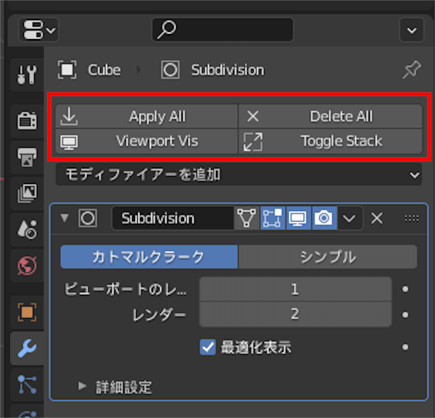Image resolution: width=435 pixels, height=418 pixels.
Task: Open the Render properties tab
Action: point(27,120)
